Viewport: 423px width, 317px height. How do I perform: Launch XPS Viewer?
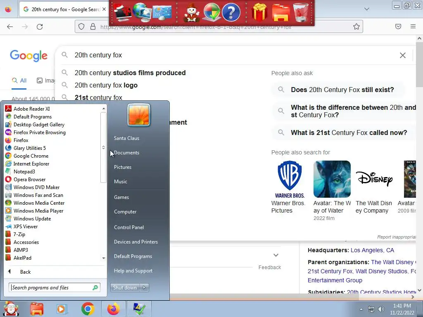pos(21,227)
